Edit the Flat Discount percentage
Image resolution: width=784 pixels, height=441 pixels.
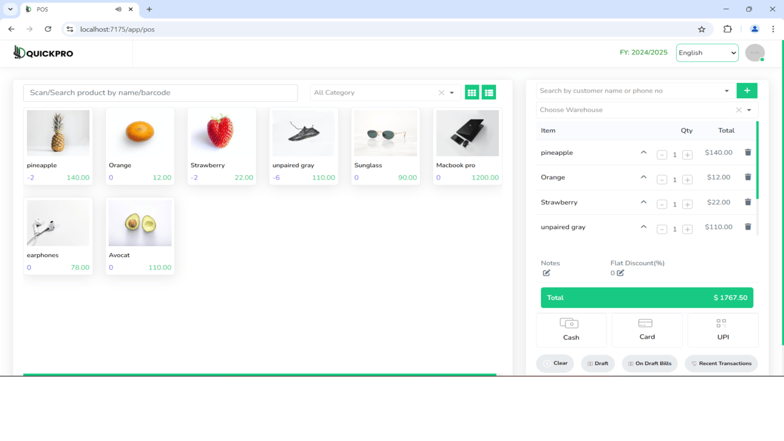tap(620, 273)
